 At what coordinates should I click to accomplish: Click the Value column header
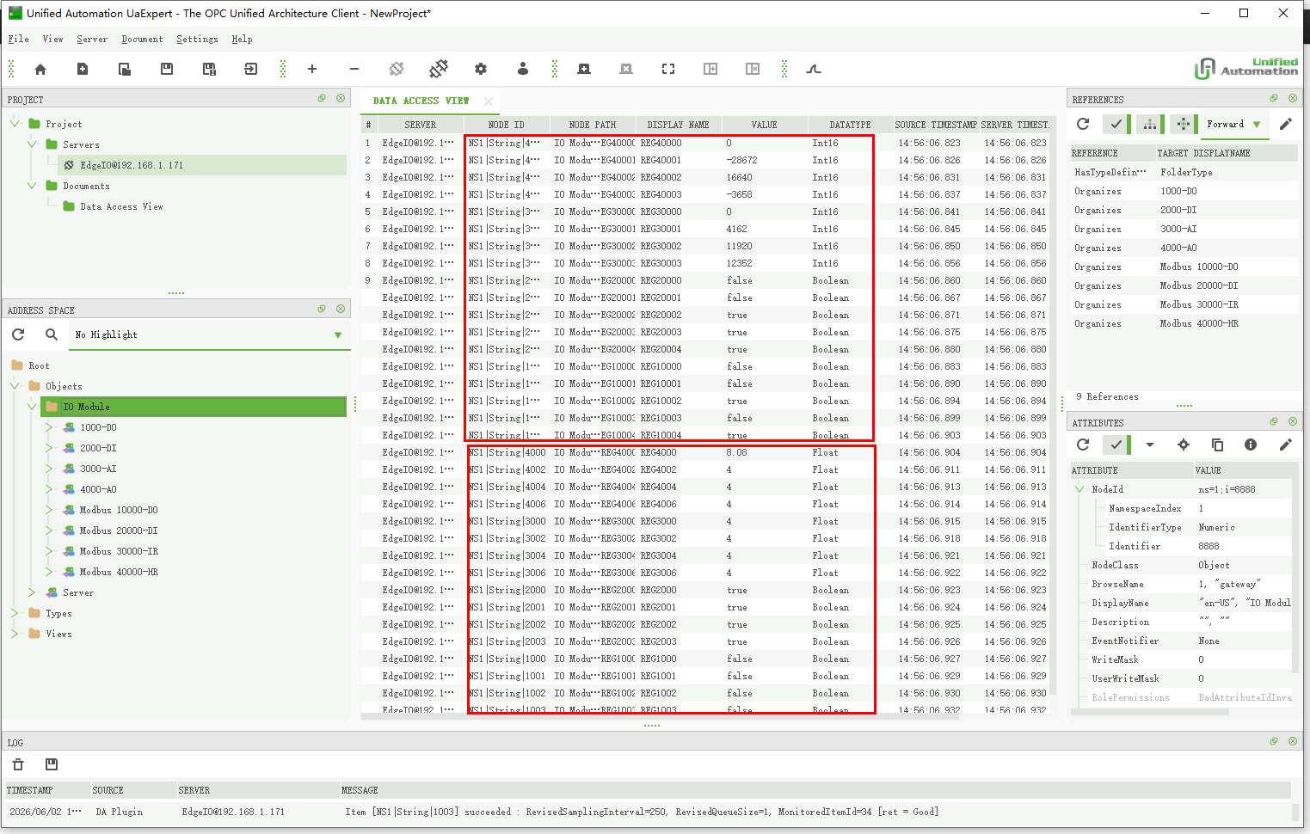[x=764, y=125]
